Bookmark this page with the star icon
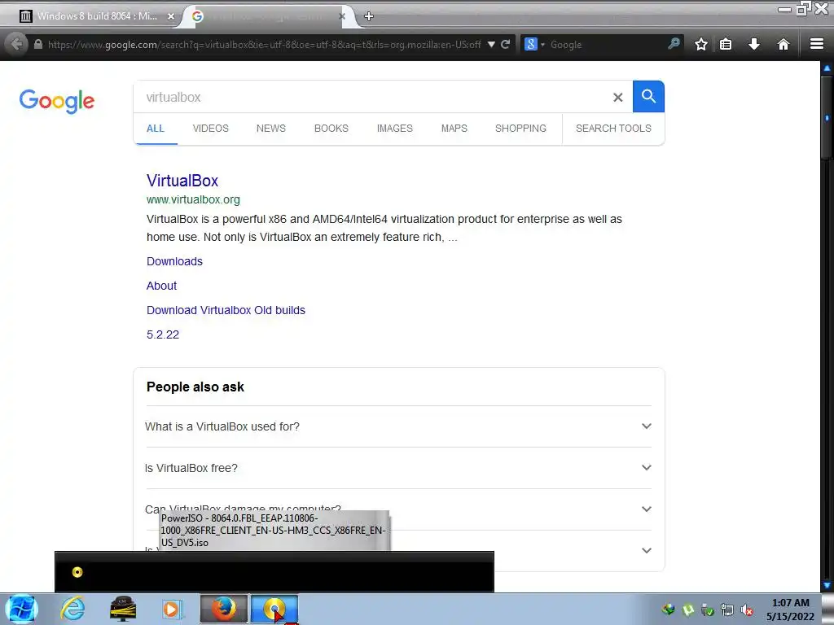Viewport: 834px width, 625px height. pyautogui.click(x=701, y=45)
